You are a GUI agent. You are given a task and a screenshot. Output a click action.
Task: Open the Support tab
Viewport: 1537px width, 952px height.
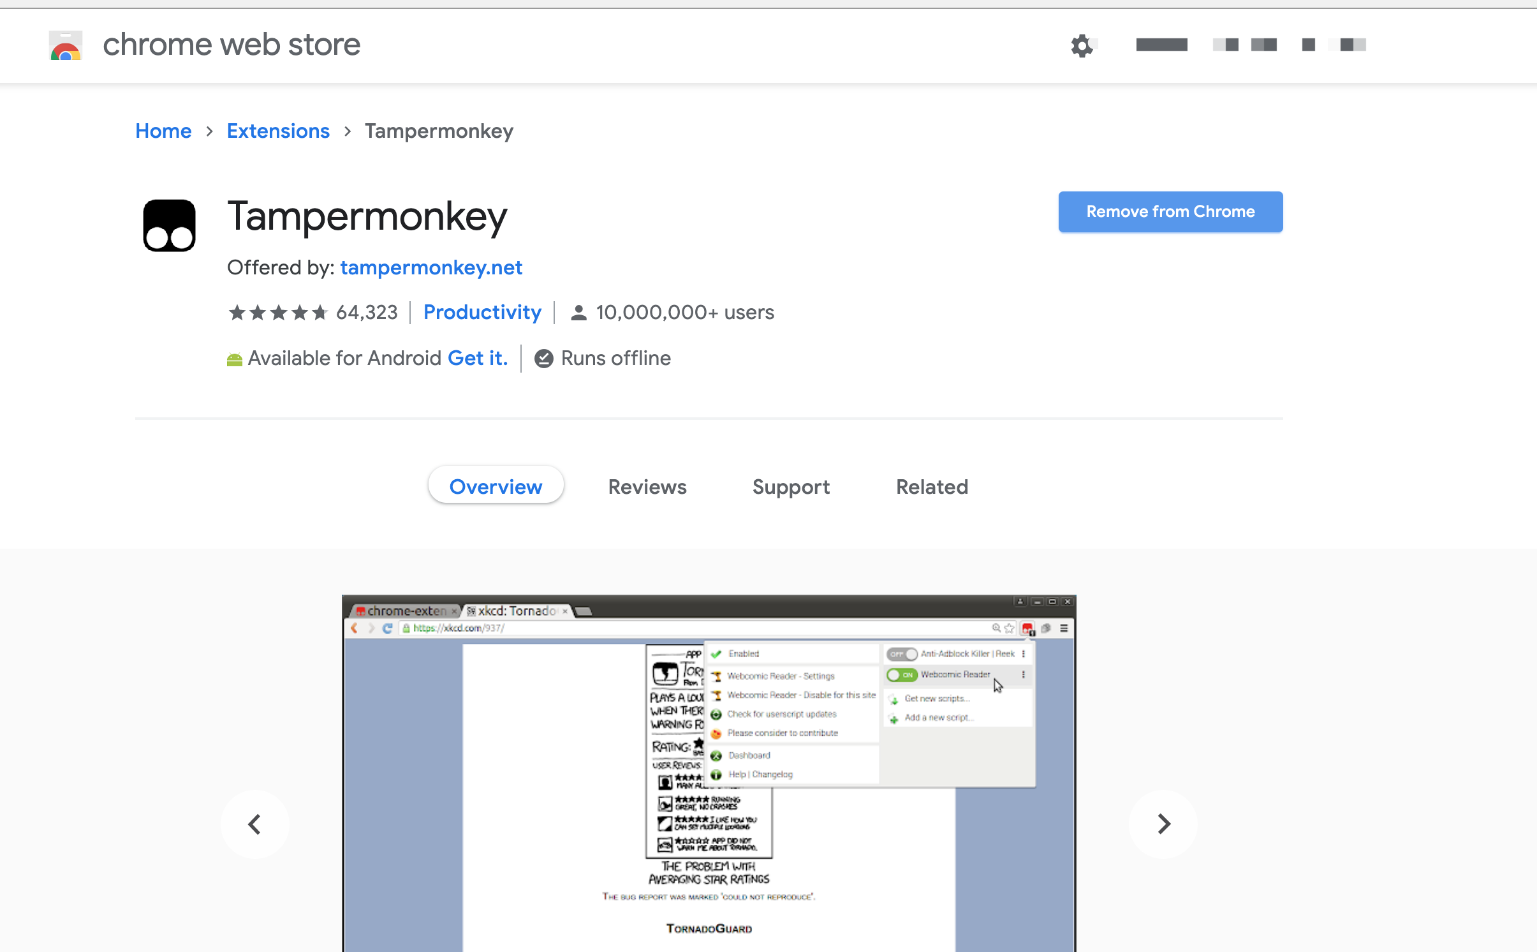click(790, 487)
